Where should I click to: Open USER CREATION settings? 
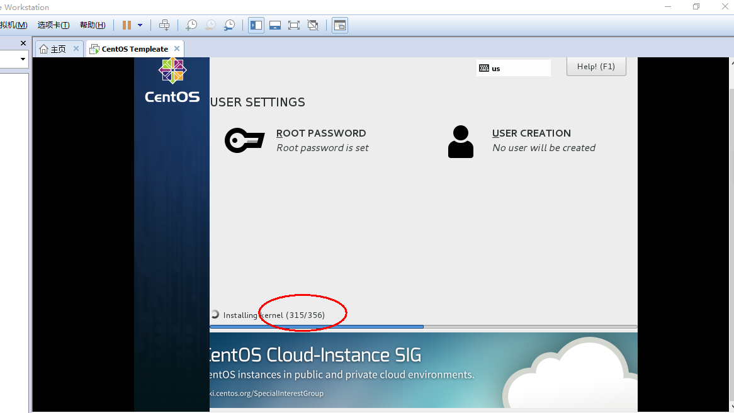pos(531,133)
